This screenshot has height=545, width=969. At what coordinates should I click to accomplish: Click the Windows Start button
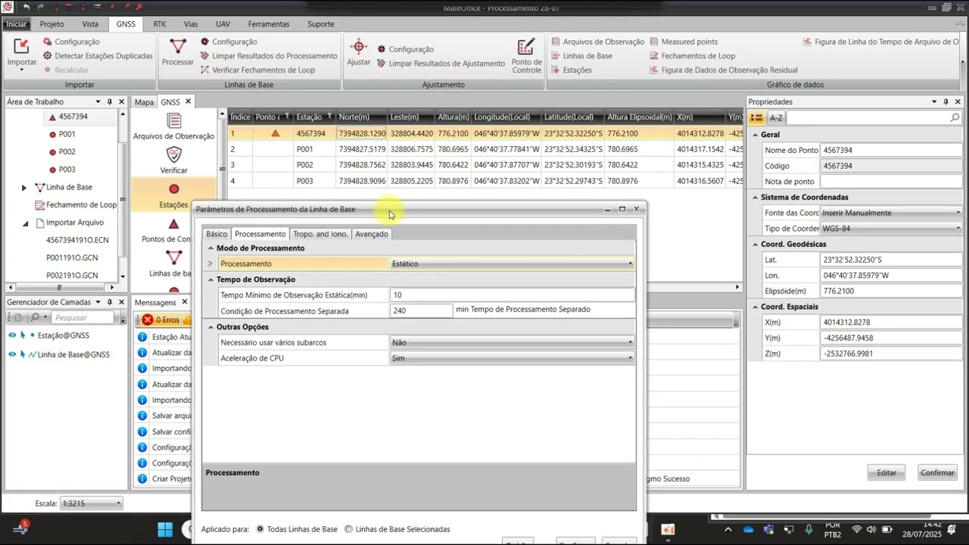coord(165,528)
